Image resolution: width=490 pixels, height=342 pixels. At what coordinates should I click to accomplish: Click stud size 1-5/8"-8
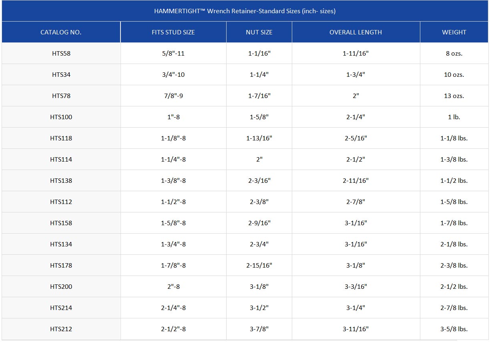(x=173, y=223)
